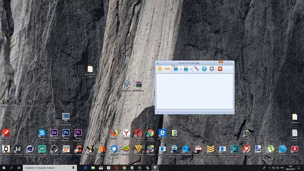Screen dimensions: 304x171
Task: Click the second blue lock icon in toolbar
Action: (x=186, y=68)
